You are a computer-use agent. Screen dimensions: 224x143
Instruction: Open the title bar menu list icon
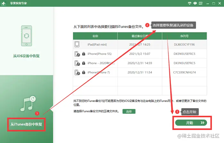click(201, 3)
